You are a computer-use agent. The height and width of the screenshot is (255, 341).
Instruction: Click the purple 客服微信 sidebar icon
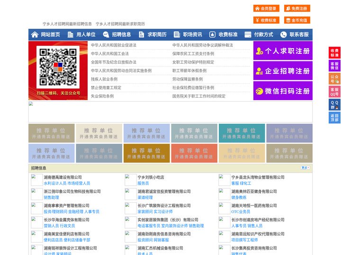click(334, 66)
